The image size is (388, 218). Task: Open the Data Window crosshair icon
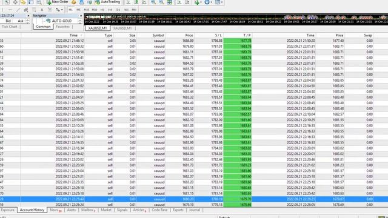click(x=15, y=2)
